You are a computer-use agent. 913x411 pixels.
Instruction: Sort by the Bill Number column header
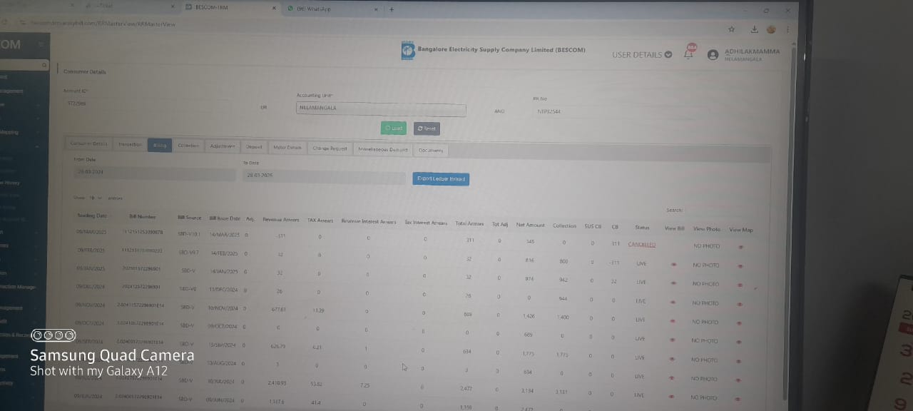(143, 216)
